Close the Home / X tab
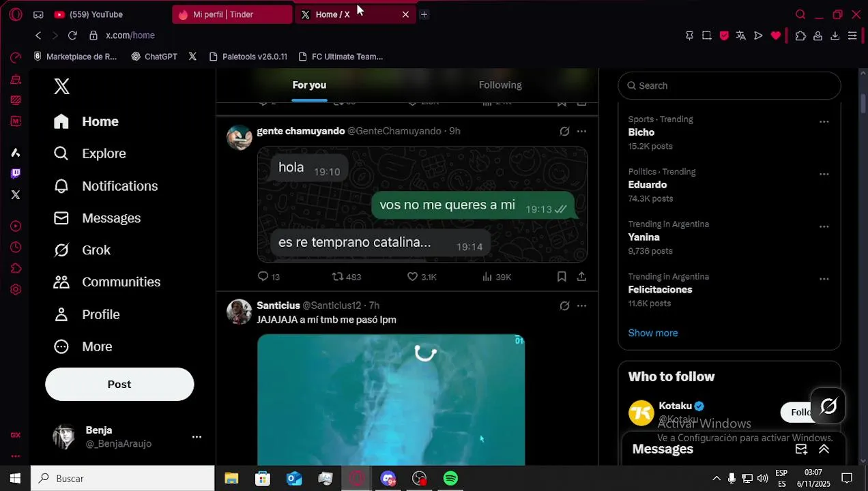The image size is (868, 491). click(x=405, y=14)
